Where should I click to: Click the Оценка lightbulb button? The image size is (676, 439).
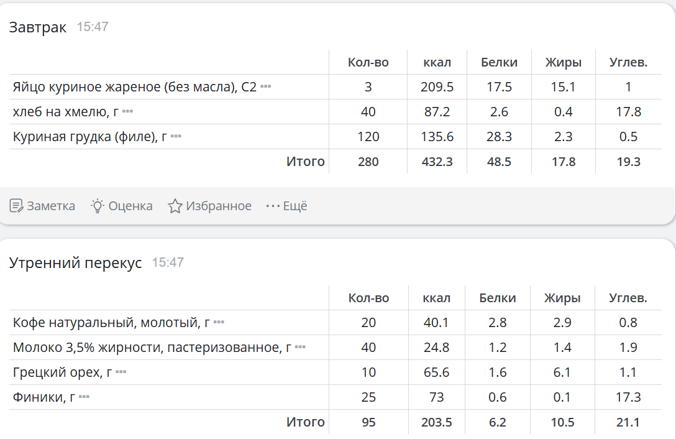pos(122,206)
